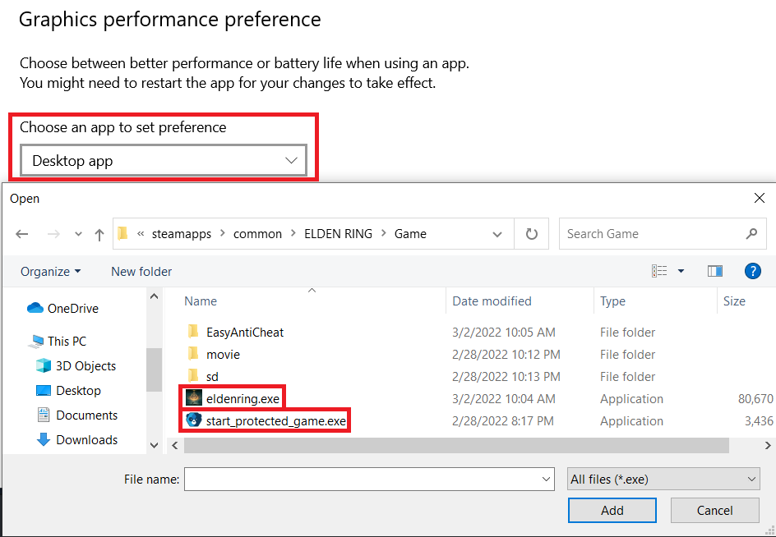This screenshot has width=776, height=537.
Task: Expand the All files (*.exe) filter
Action: [663, 479]
